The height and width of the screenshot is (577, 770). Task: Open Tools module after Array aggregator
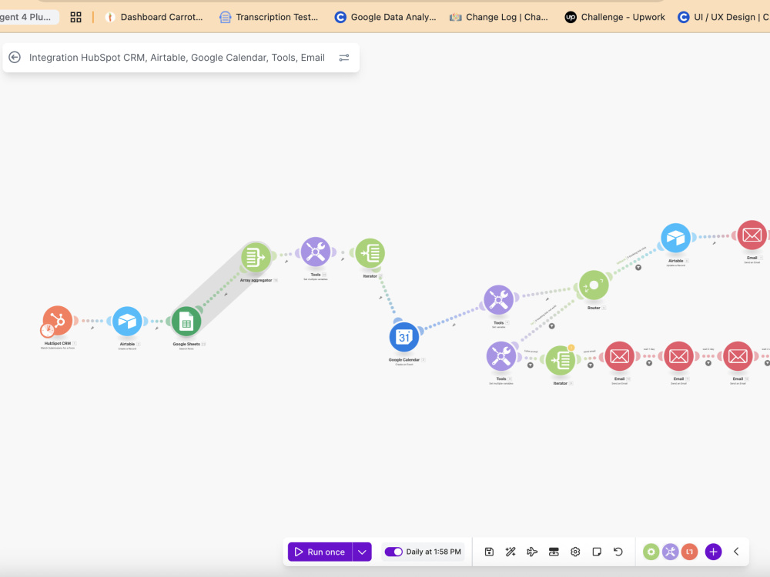pos(316,252)
